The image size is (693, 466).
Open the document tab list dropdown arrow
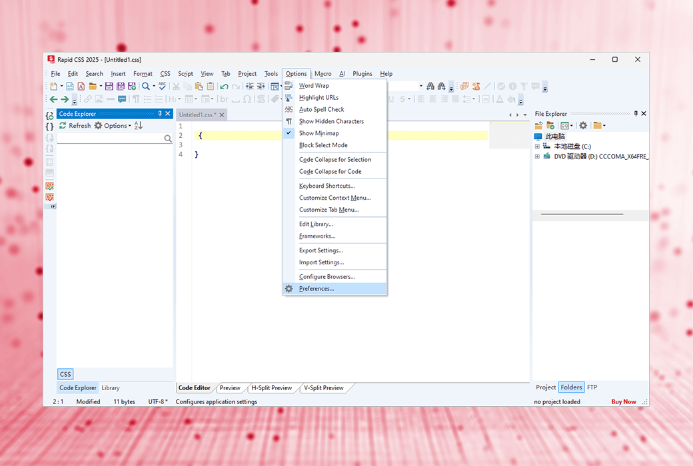(x=525, y=115)
